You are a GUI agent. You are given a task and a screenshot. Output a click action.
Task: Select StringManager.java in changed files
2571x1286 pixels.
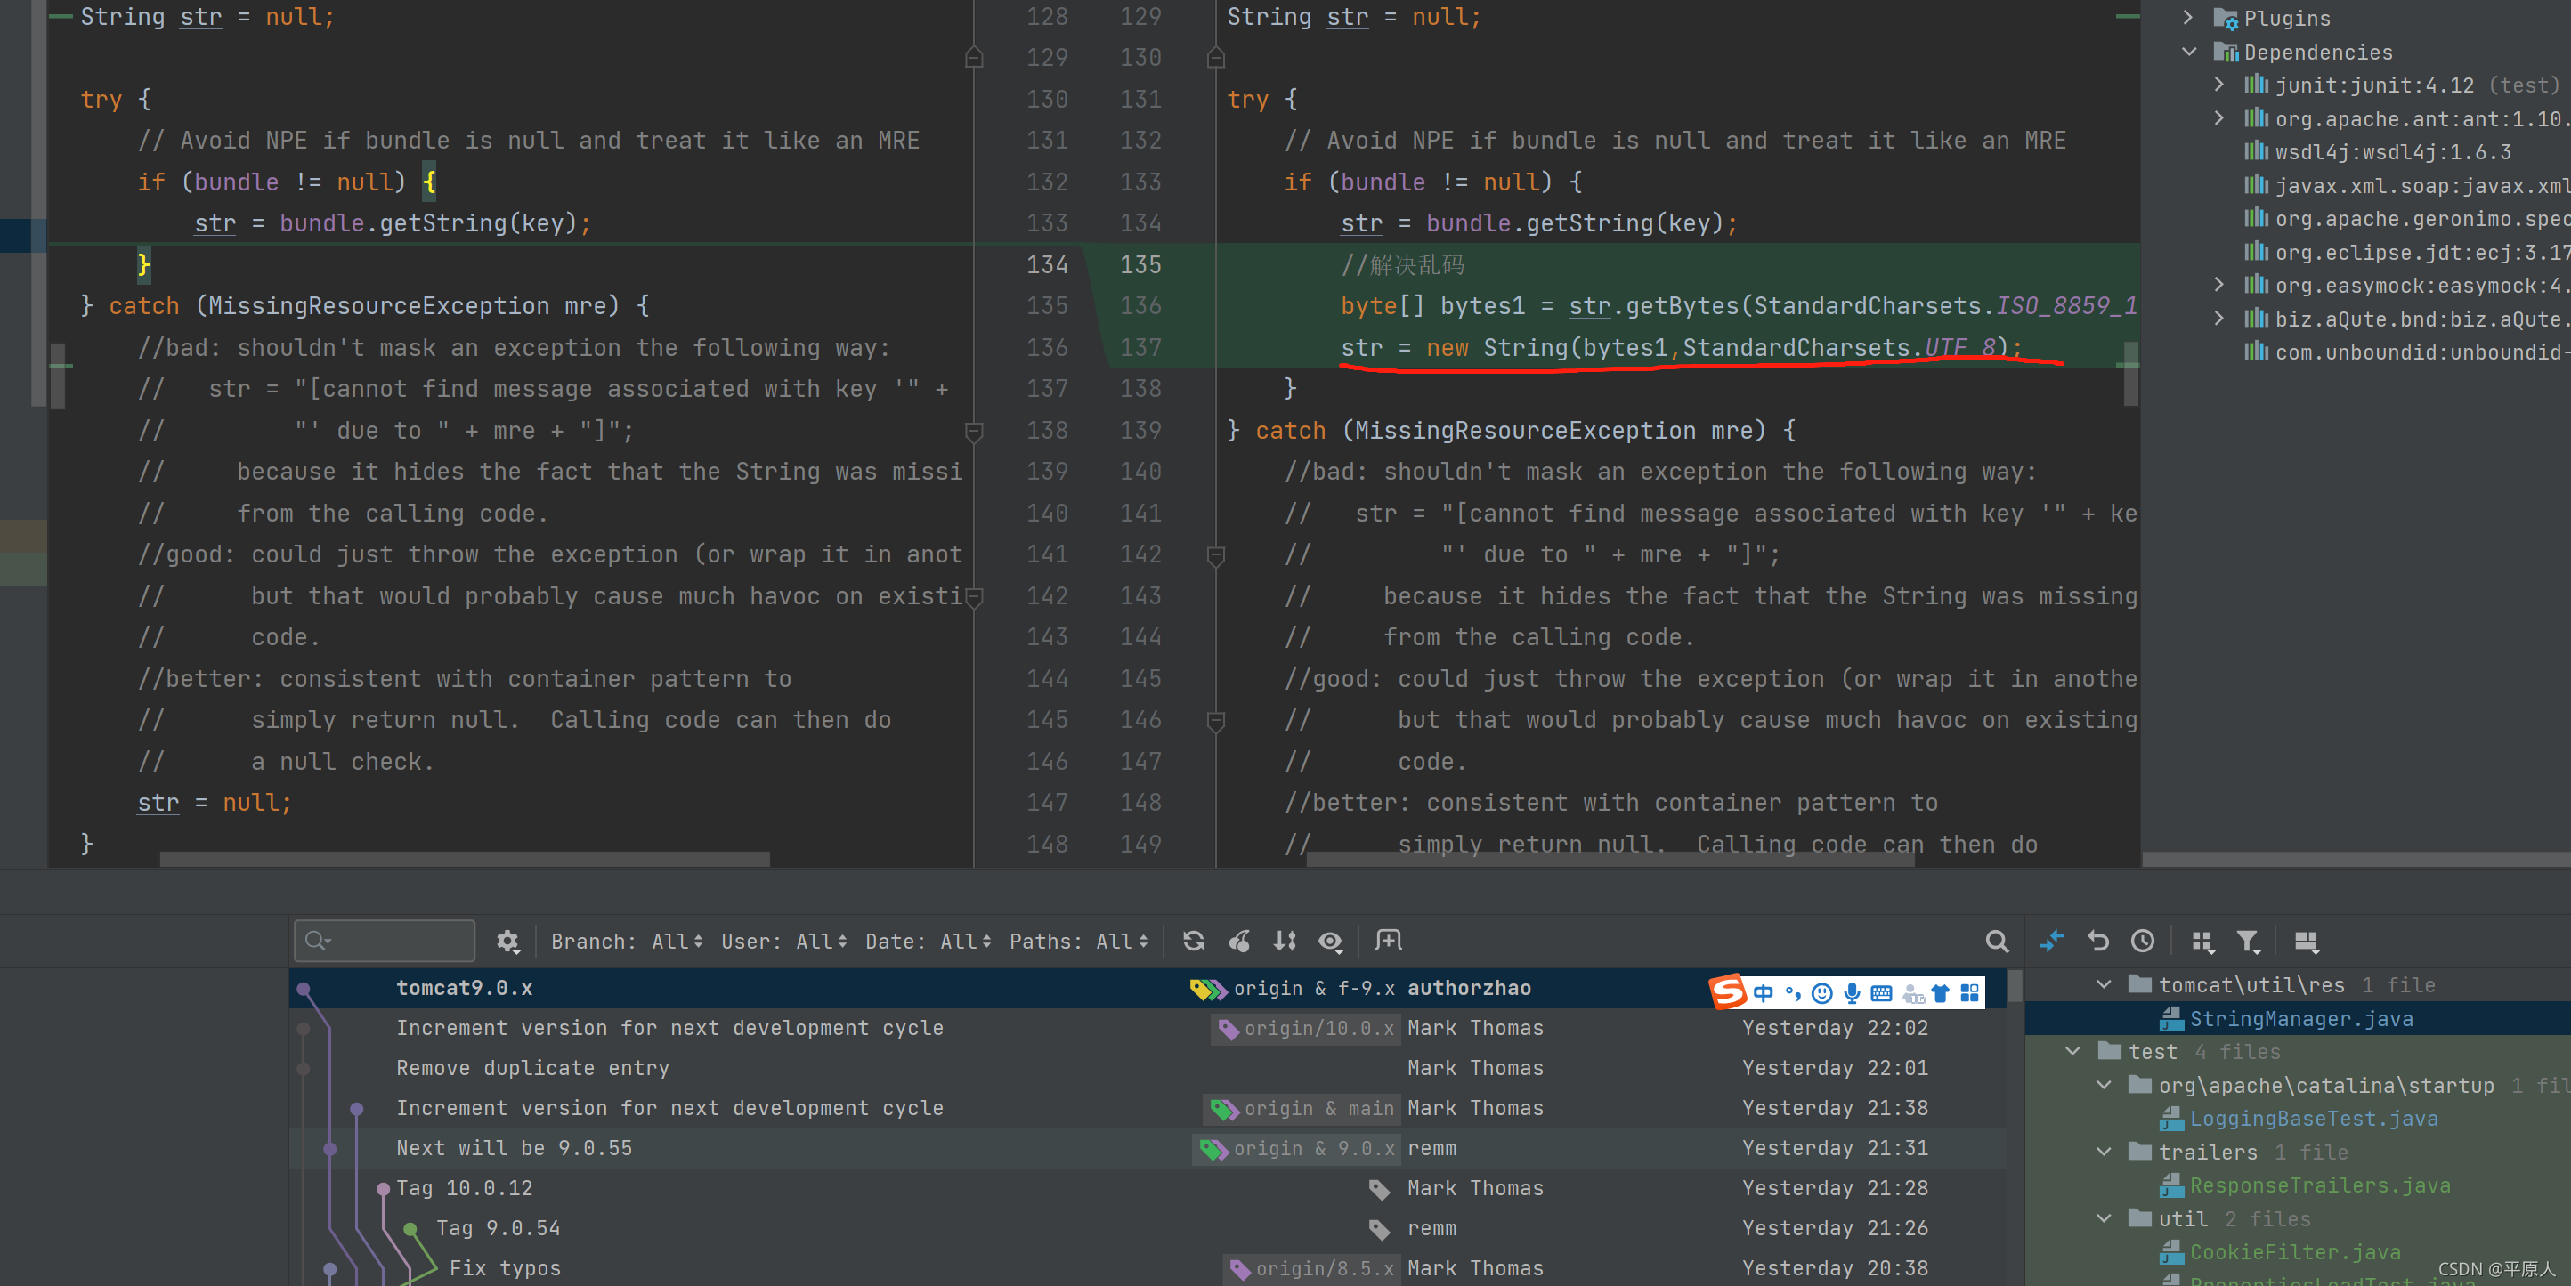2299,1019
